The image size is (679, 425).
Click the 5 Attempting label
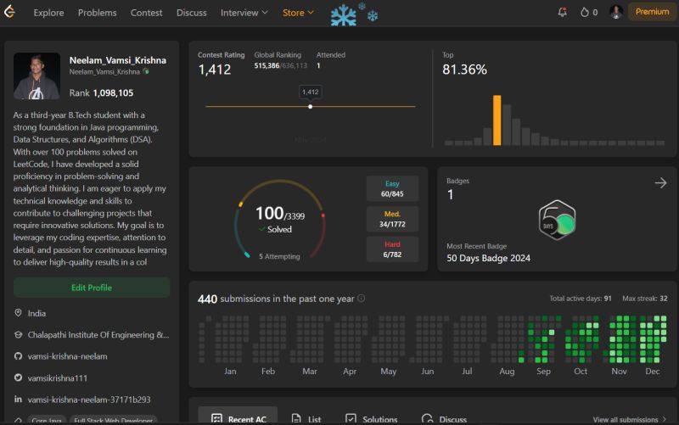(x=279, y=256)
